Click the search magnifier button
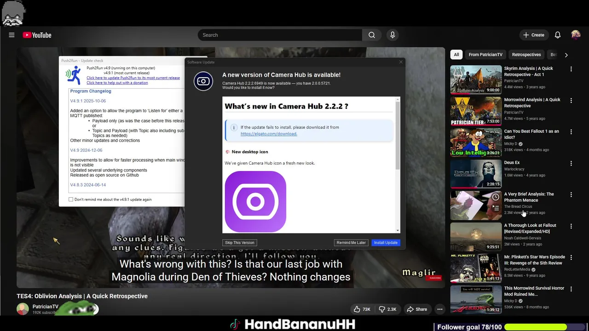 pyautogui.click(x=372, y=35)
